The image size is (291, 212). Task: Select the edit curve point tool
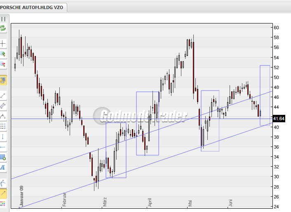[x=3, y=183]
